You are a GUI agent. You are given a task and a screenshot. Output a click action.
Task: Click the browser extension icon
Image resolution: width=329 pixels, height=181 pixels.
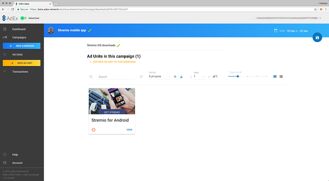pyautogui.click(x=321, y=9)
